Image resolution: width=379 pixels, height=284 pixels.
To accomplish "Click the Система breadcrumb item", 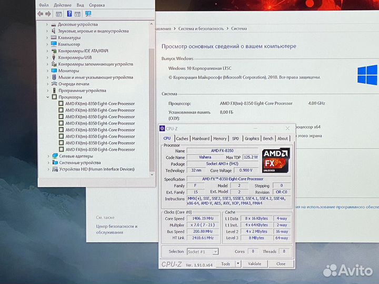I will [x=239, y=28].
